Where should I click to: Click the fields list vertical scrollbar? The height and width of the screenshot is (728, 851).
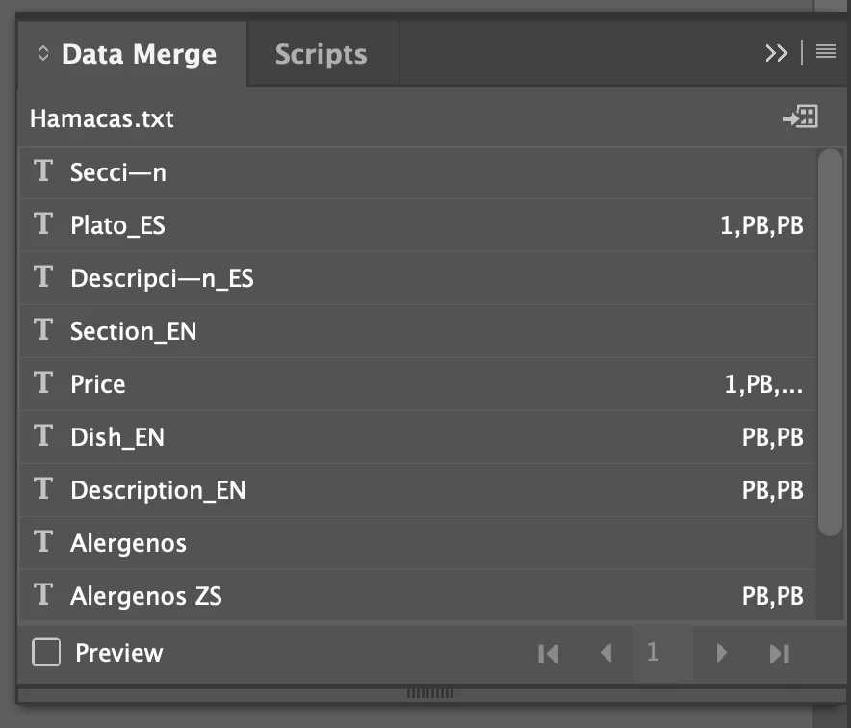[x=830, y=343]
